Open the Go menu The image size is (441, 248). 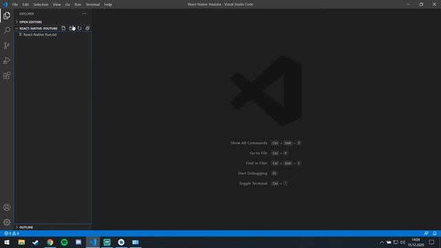pos(68,4)
